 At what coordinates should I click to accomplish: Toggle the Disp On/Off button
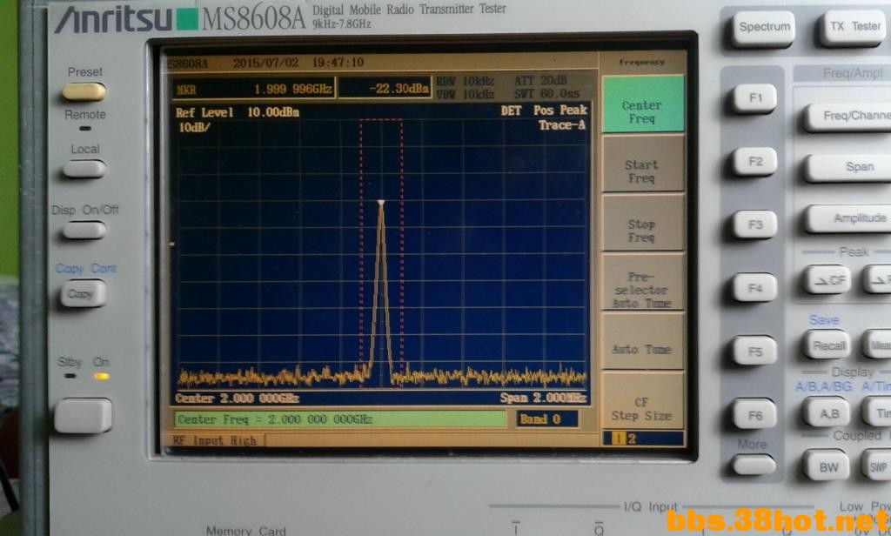(84, 231)
